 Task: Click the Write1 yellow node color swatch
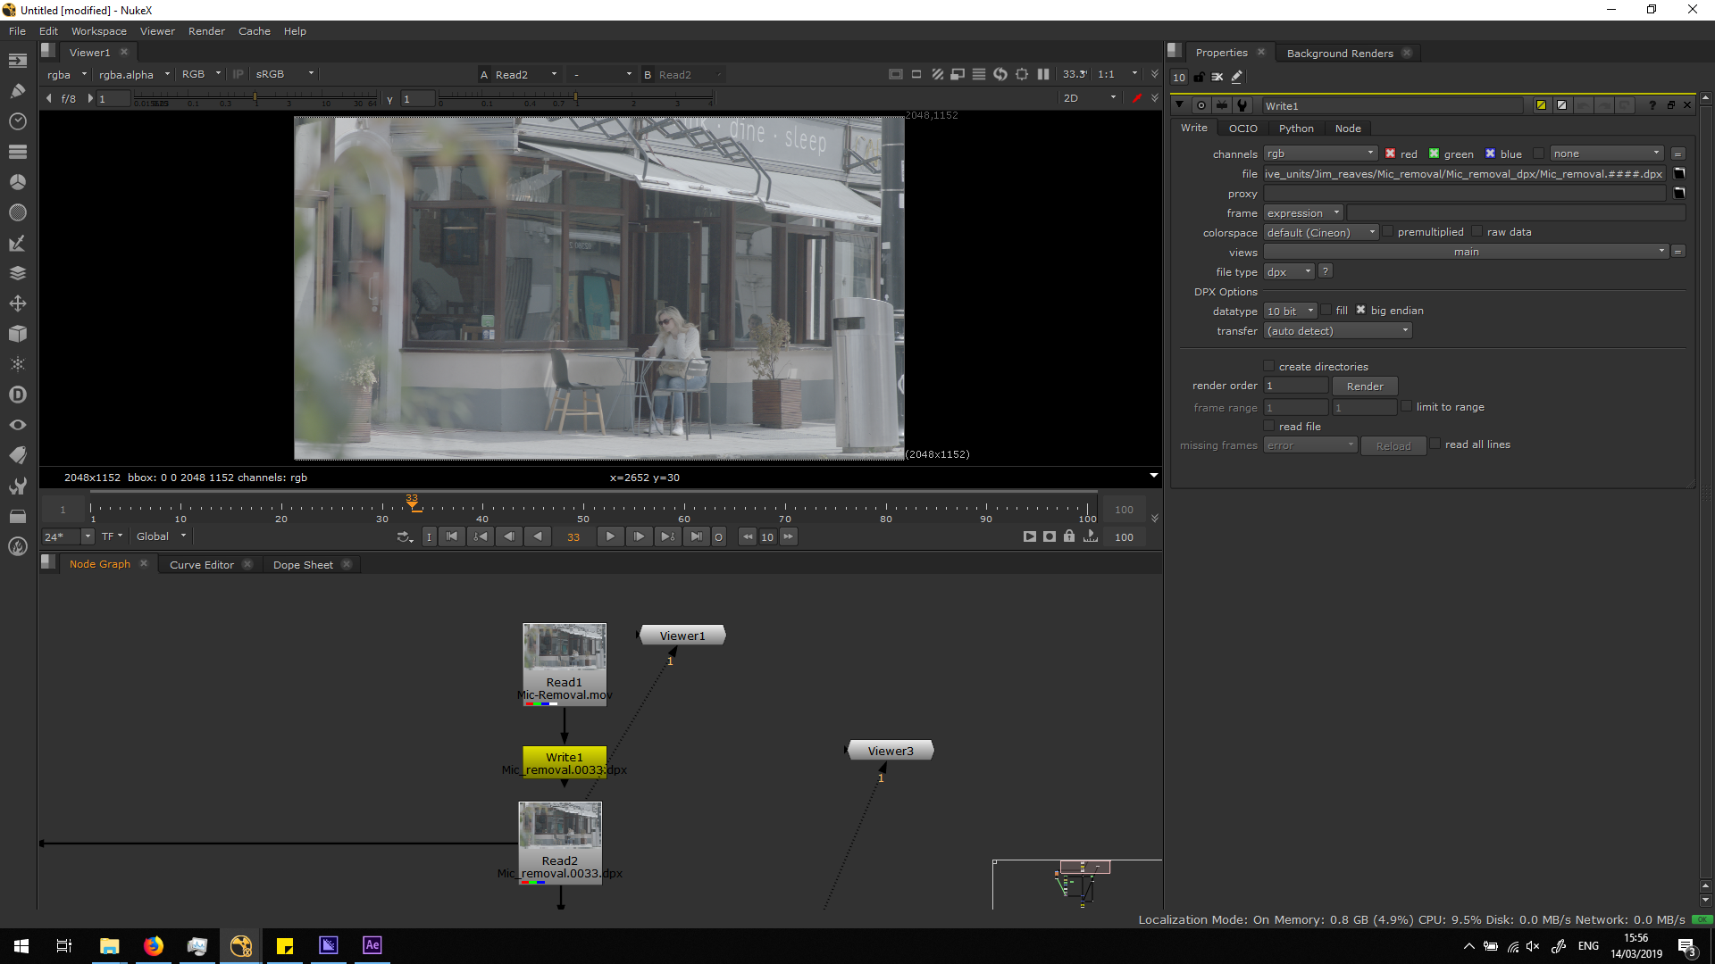pyautogui.click(x=1541, y=105)
